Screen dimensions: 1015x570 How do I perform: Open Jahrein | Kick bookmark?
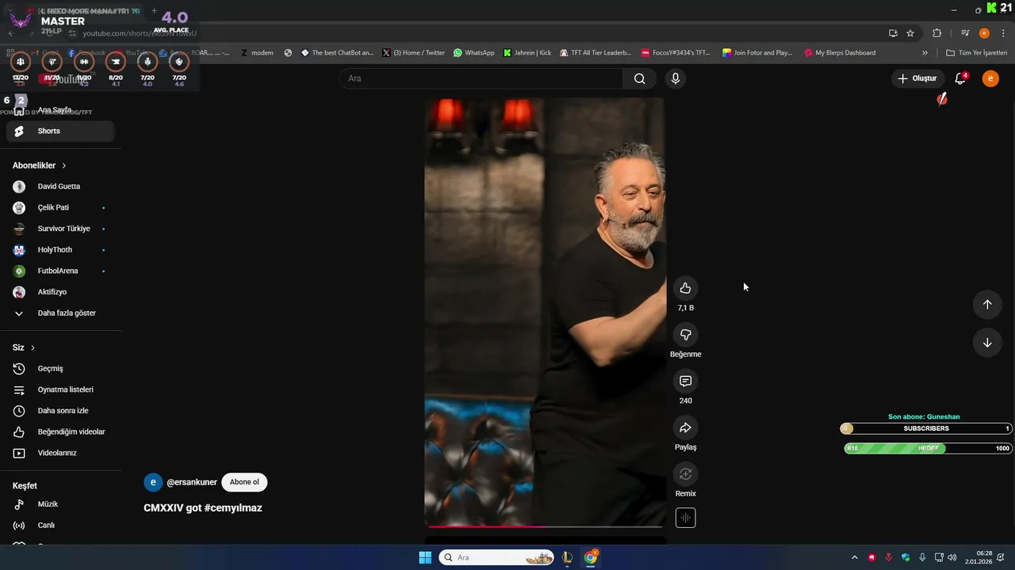[x=527, y=53]
